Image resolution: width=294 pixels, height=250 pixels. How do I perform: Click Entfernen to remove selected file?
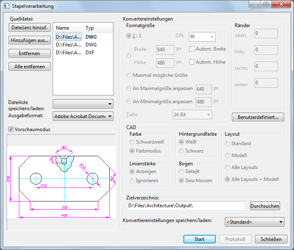[29, 53]
